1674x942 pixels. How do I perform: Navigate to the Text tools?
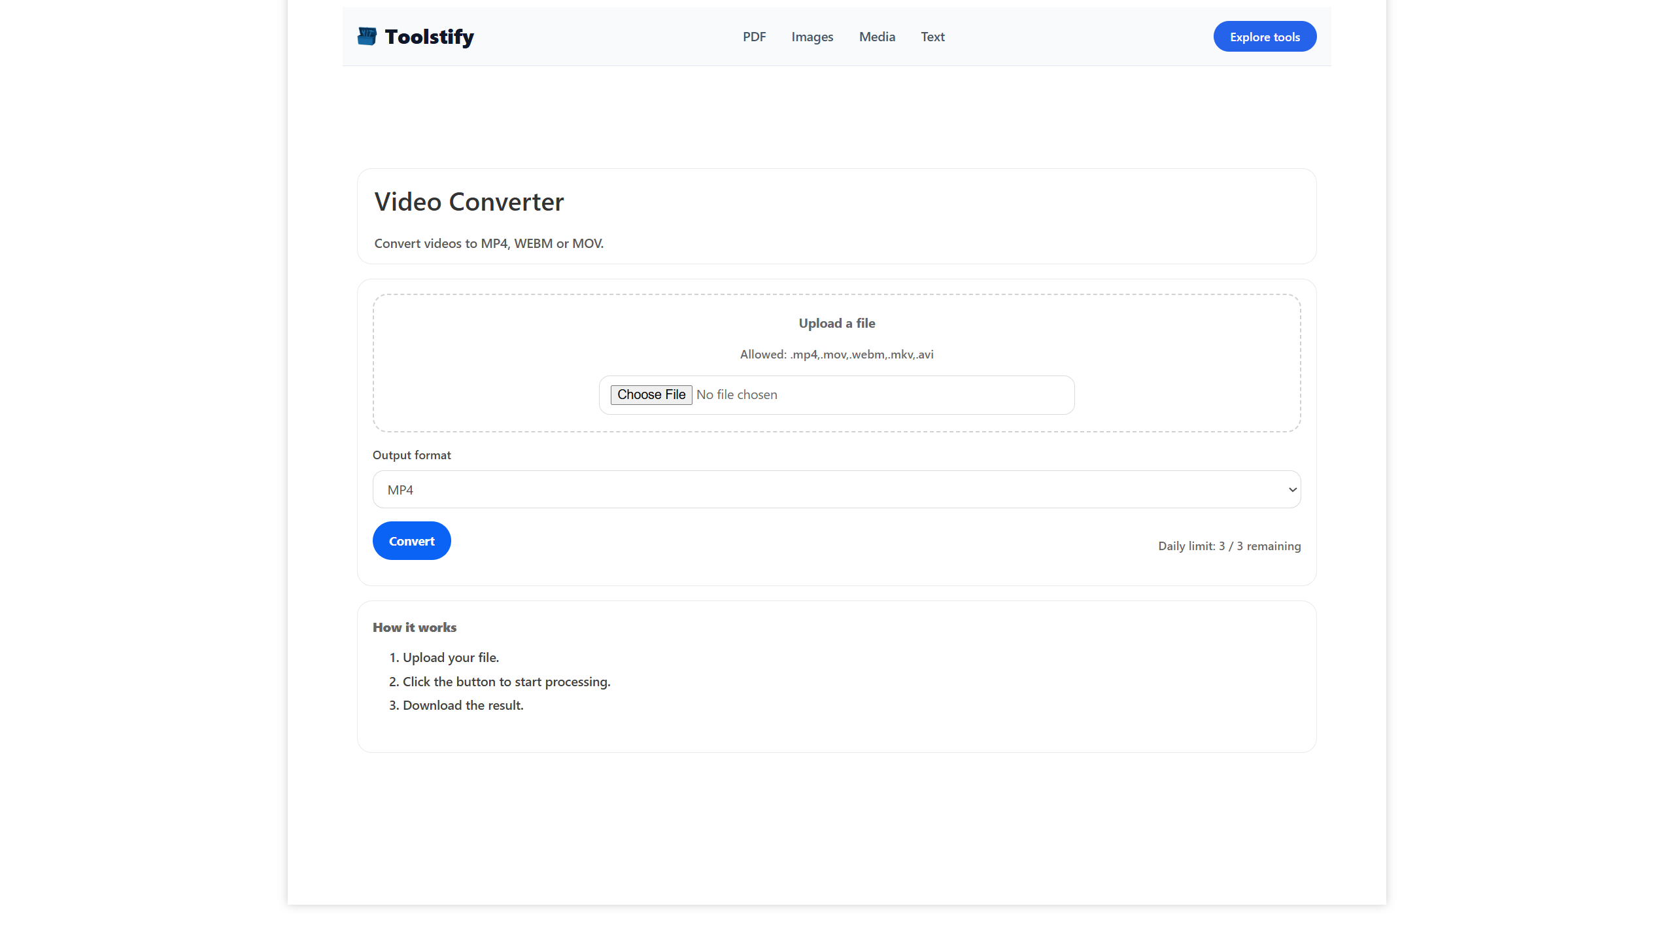point(932,37)
